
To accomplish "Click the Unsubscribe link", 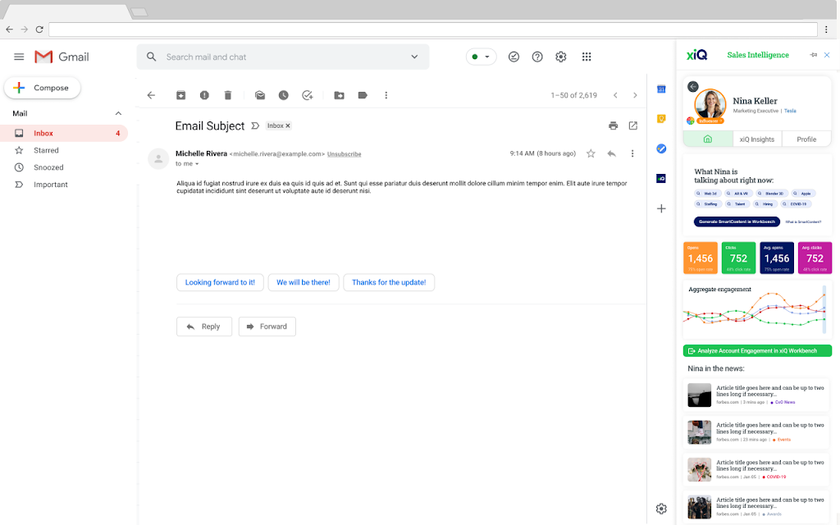I will (x=344, y=154).
